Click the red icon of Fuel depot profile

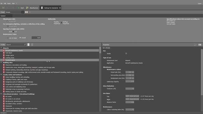click(x=4, y=53)
